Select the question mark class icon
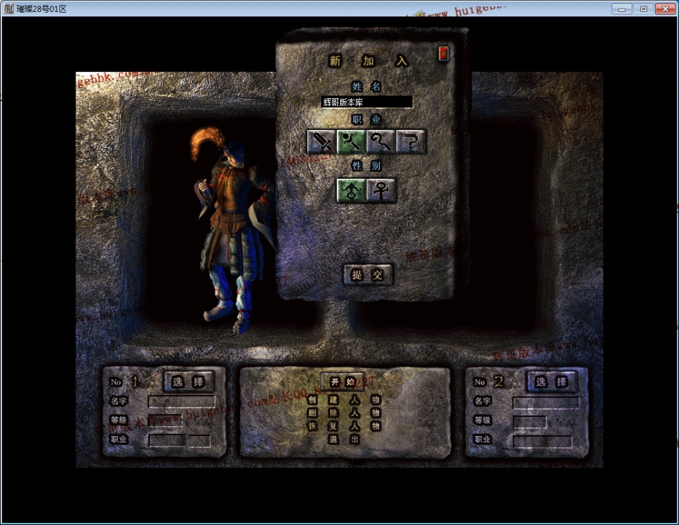The image size is (679, 525). pyautogui.click(x=411, y=141)
